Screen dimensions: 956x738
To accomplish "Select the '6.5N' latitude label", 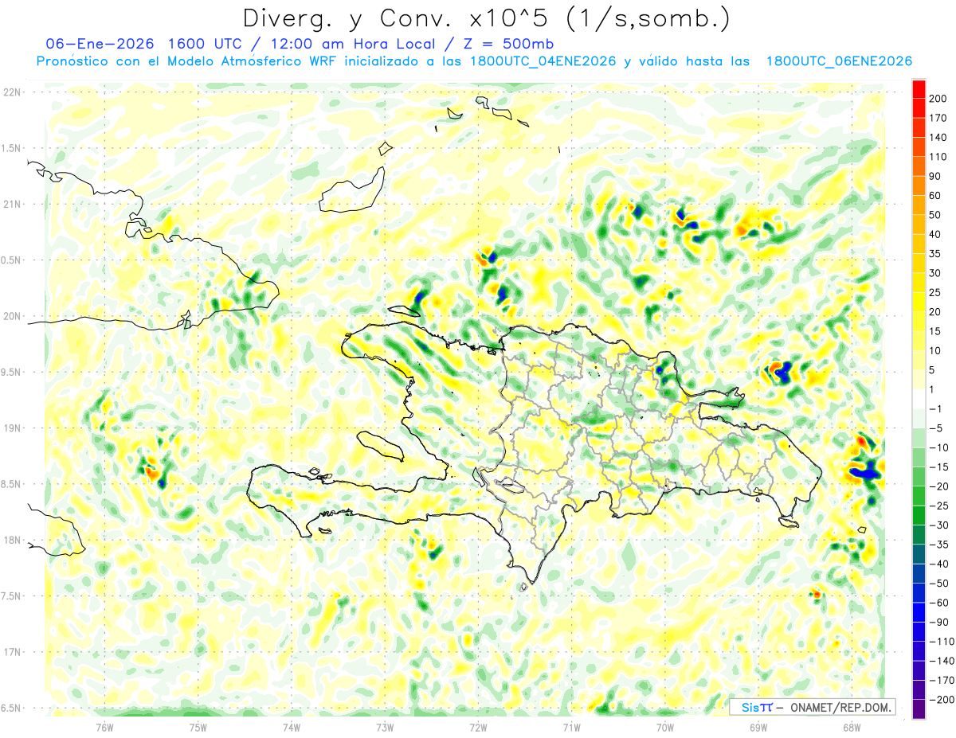I will tap(10, 708).
